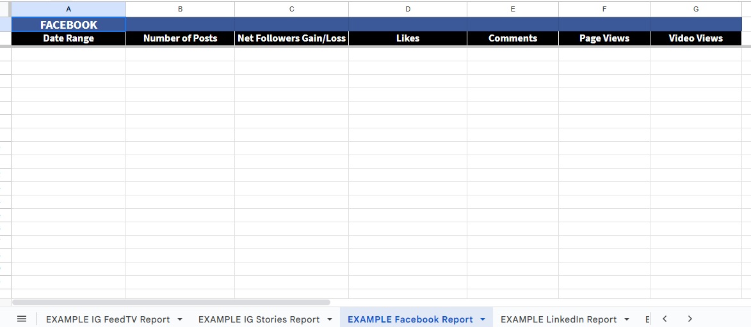Open the EXAMPLE LinkedIn Report tab
This screenshot has height=327, width=751.
pos(558,319)
